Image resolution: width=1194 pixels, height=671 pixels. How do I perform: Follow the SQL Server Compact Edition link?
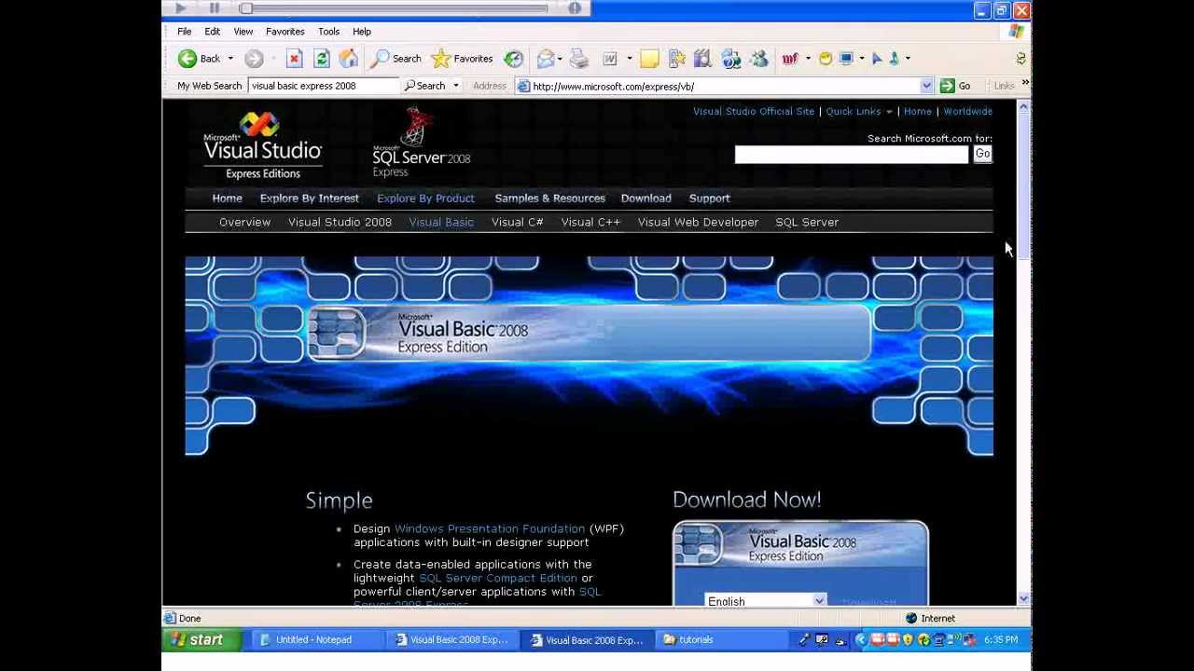pos(498,579)
